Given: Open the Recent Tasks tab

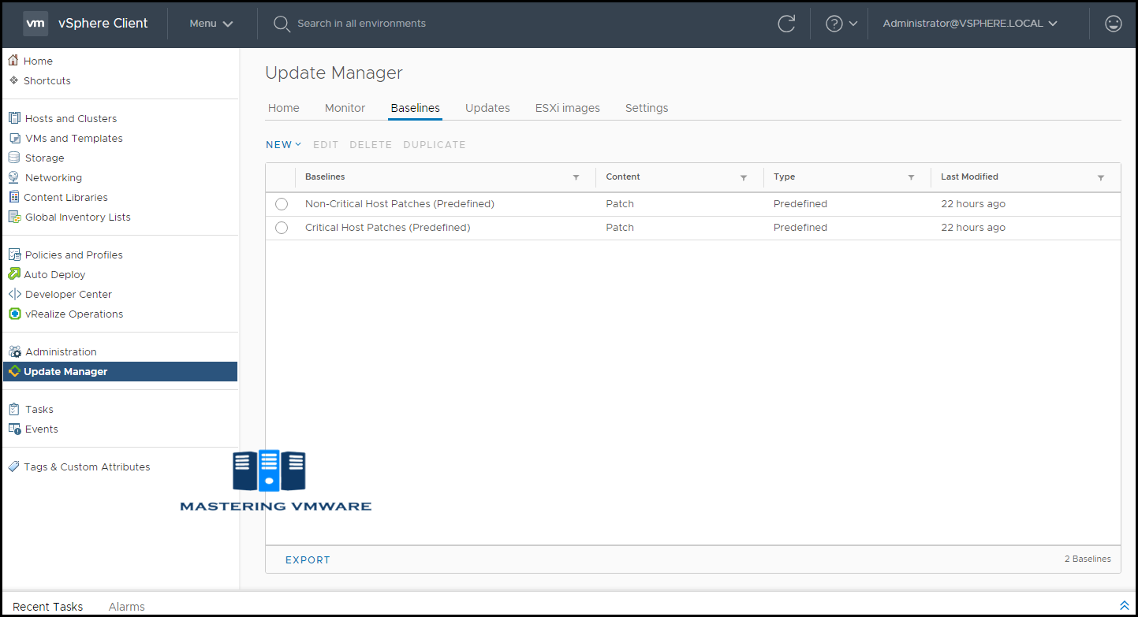Looking at the screenshot, I should (48, 607).
